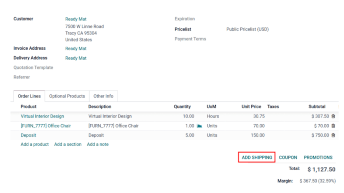Image resolution: width=344 pixels, height=193 pixels.
Task: Click the Add a product link
Action: click(x=35, y=144)
